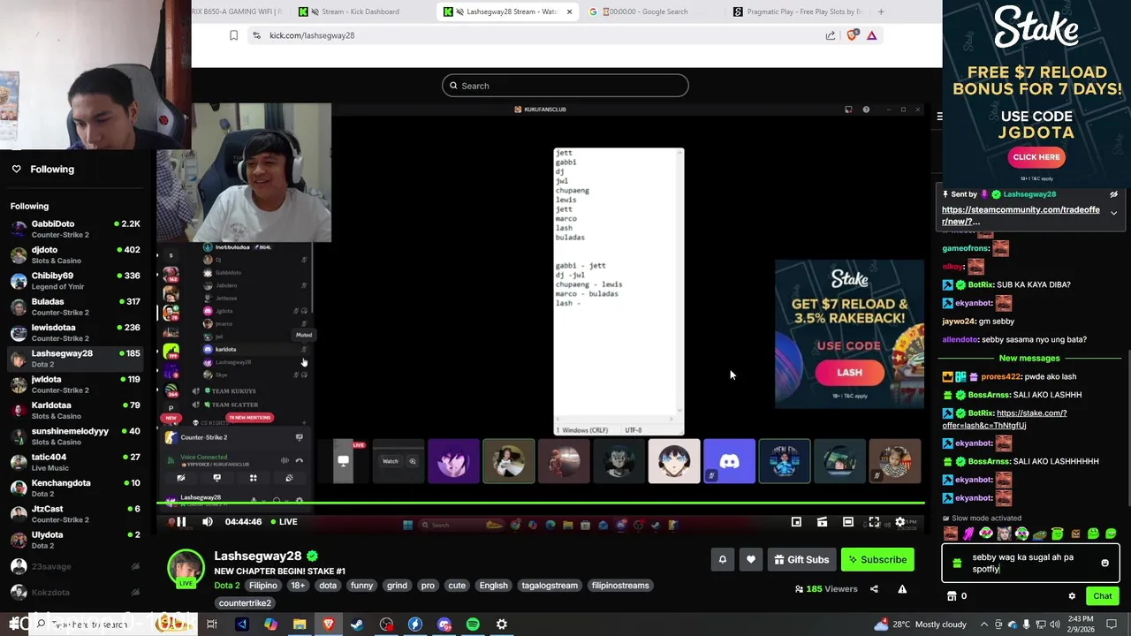
Task: Open Task View in taskbar
Action: (212, 625)
